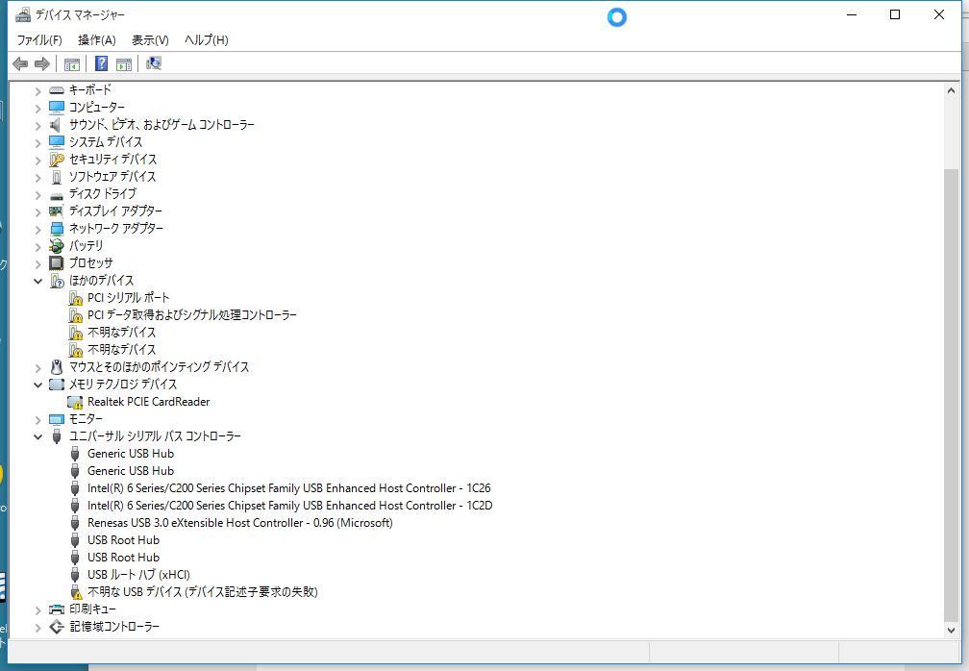Collapse the メモリ テクノロジ デバイス category
Viewport: 969px width, 671px height.
tap(37, 385)
